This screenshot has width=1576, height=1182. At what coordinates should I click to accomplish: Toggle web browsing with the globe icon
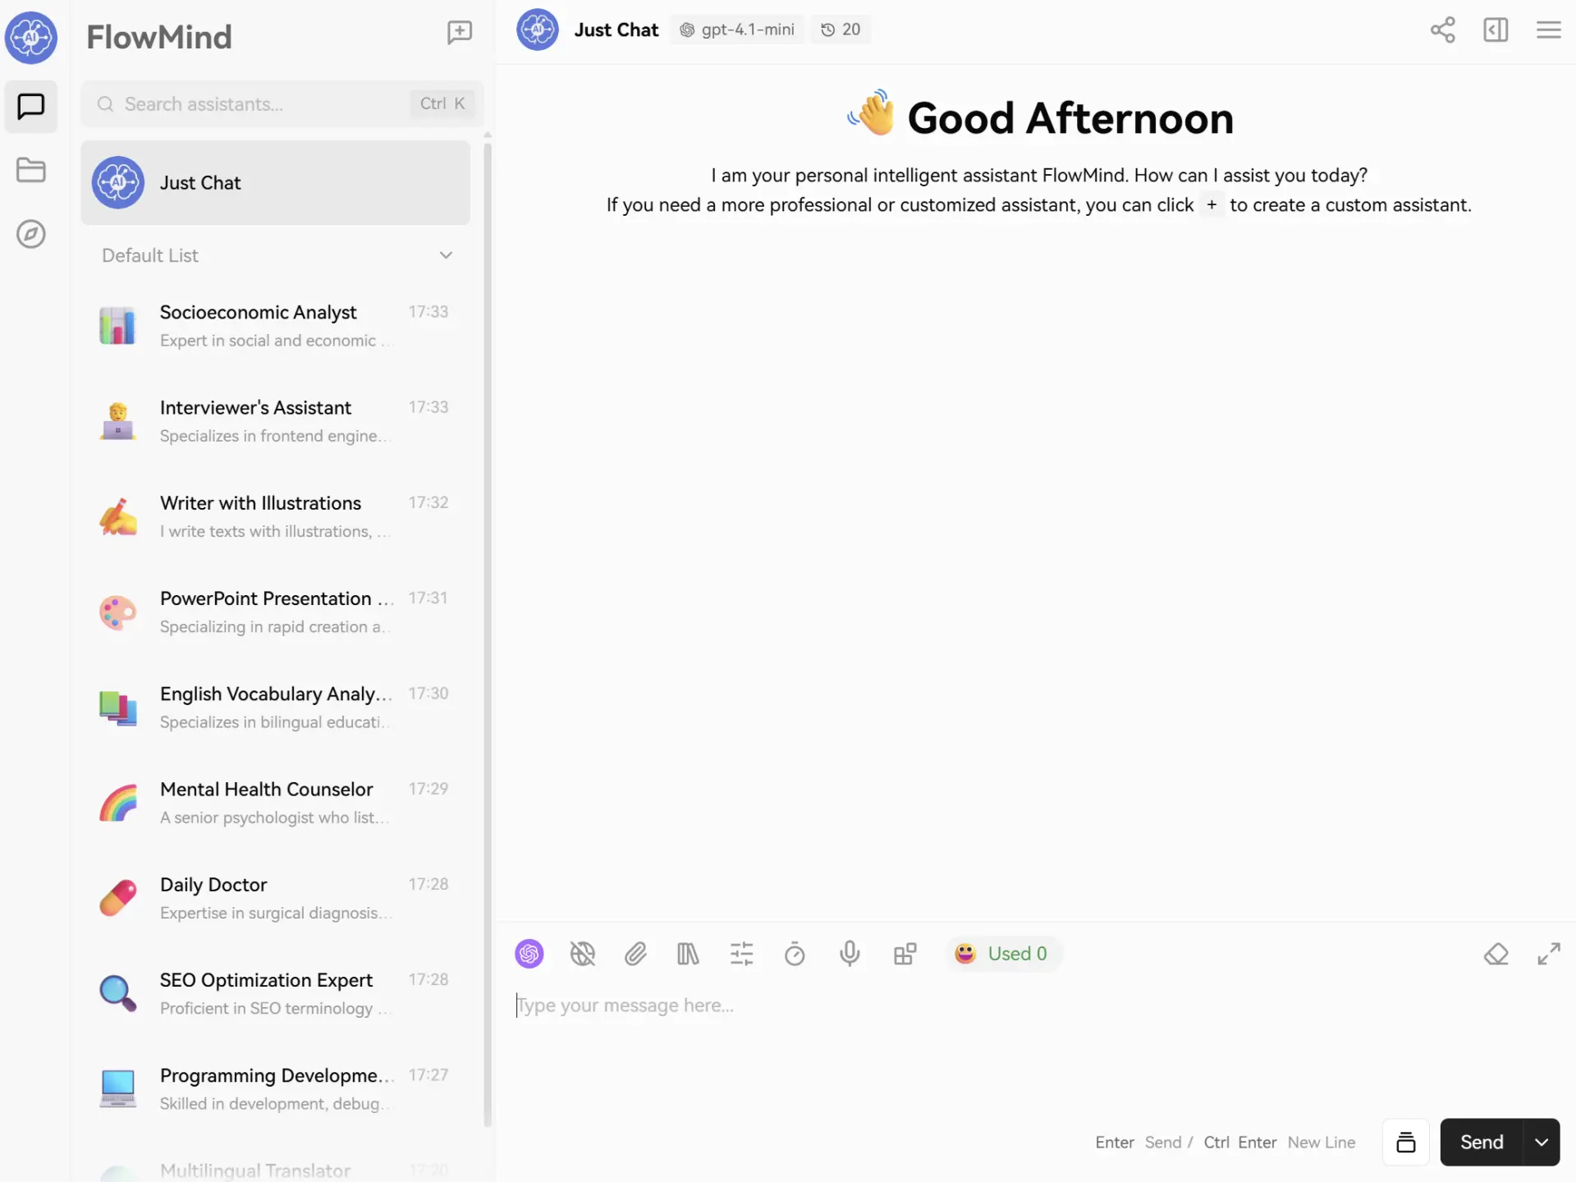[x=583, y=954]
